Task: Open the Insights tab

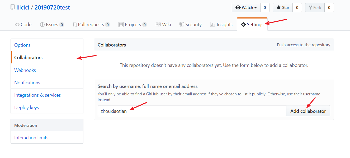Action: coord(221,25)
